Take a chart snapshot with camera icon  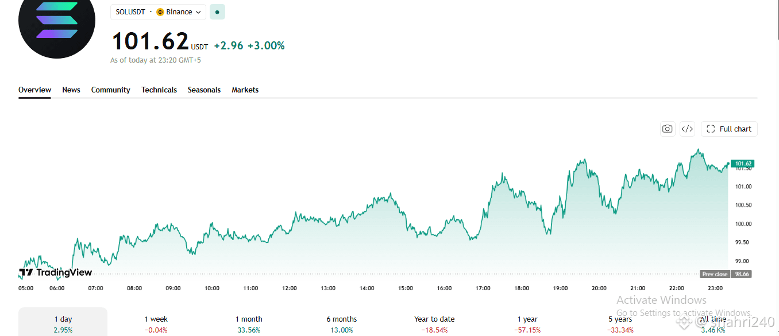(667, 129)
